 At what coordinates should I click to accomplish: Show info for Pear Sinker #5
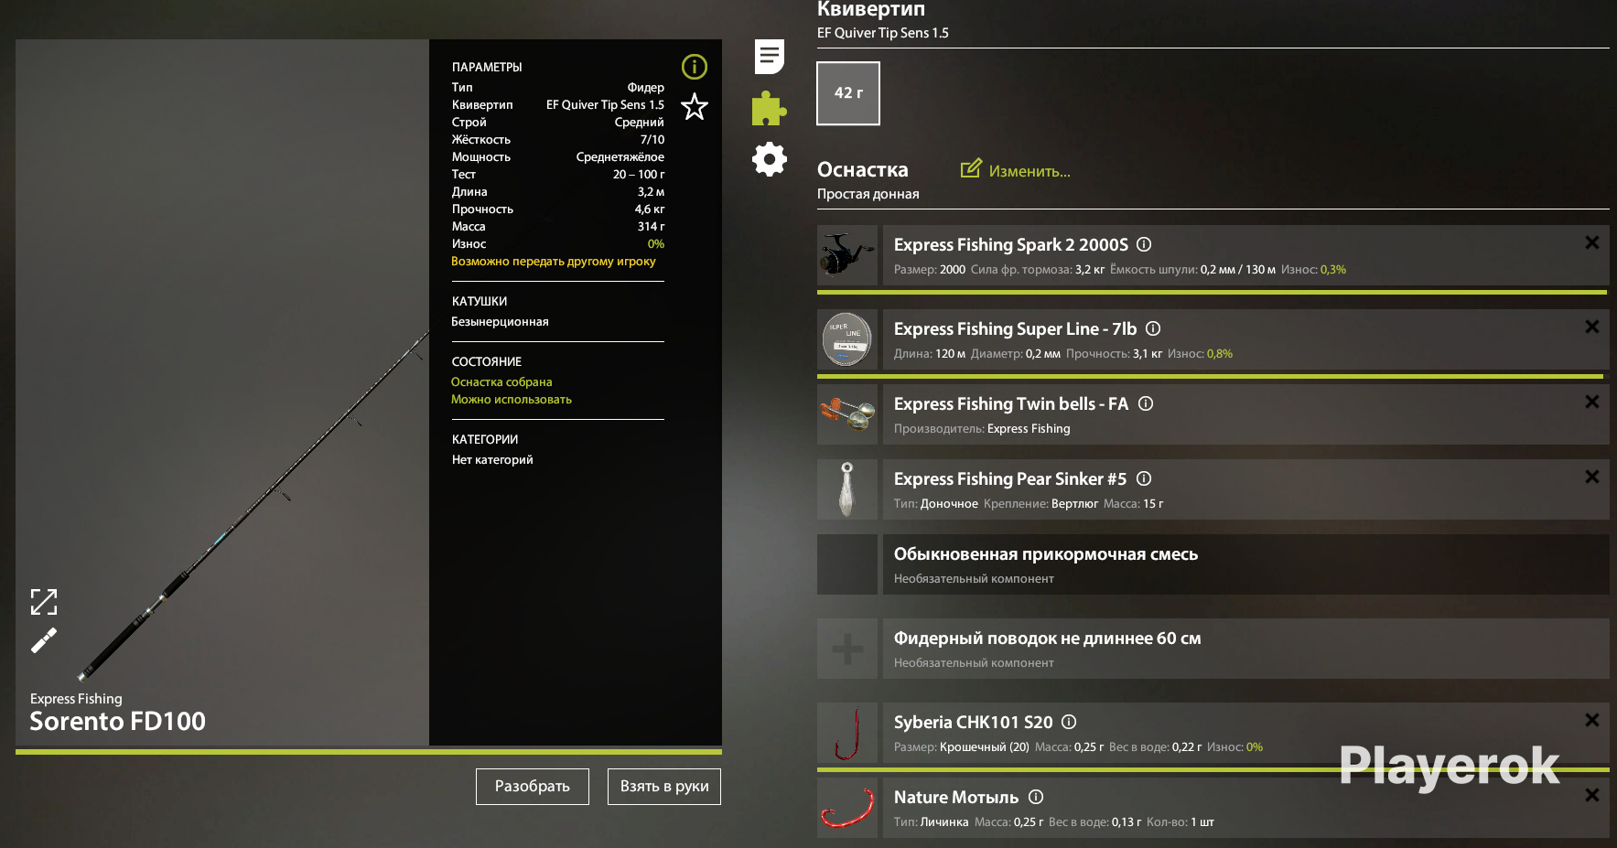[x=1144, y=478]
